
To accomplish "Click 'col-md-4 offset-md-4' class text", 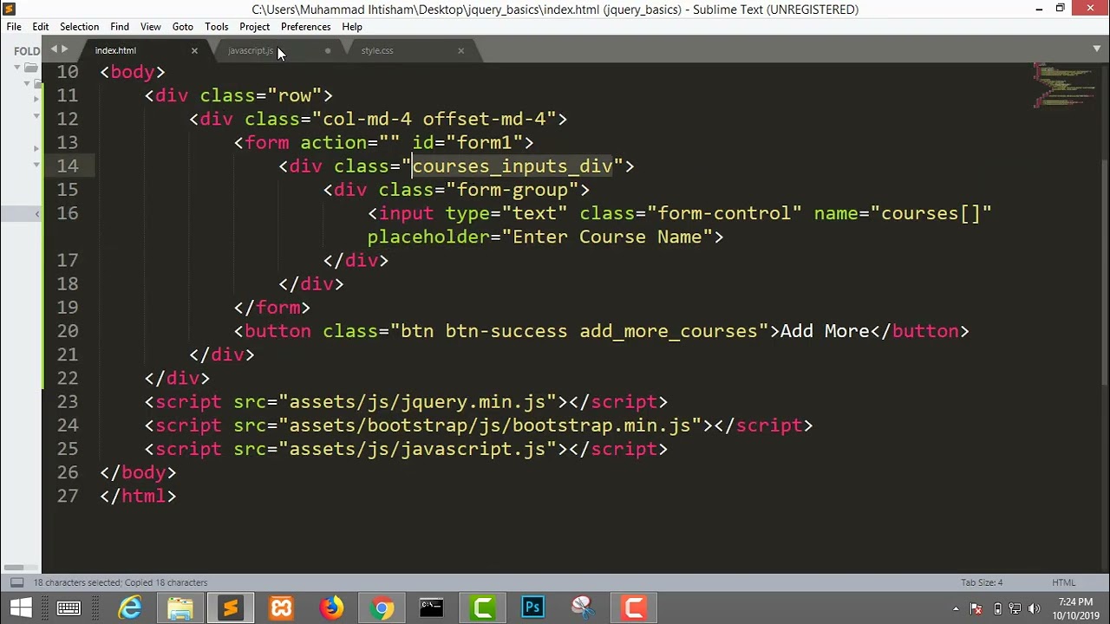I will click(x=434, y=119).
